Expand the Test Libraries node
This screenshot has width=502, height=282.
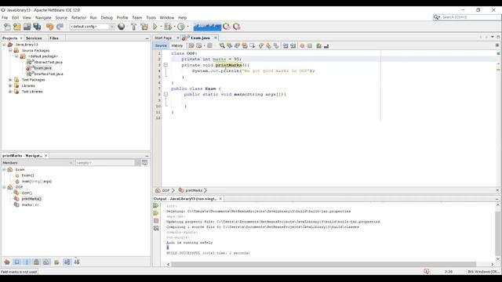(x=10, y=92)
